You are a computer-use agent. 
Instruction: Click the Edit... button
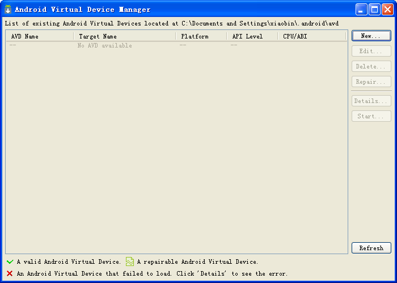(x=371, y=51)
